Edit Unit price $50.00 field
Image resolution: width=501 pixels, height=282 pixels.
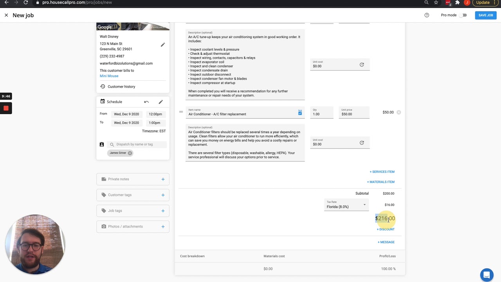click(x=354, y=113)
